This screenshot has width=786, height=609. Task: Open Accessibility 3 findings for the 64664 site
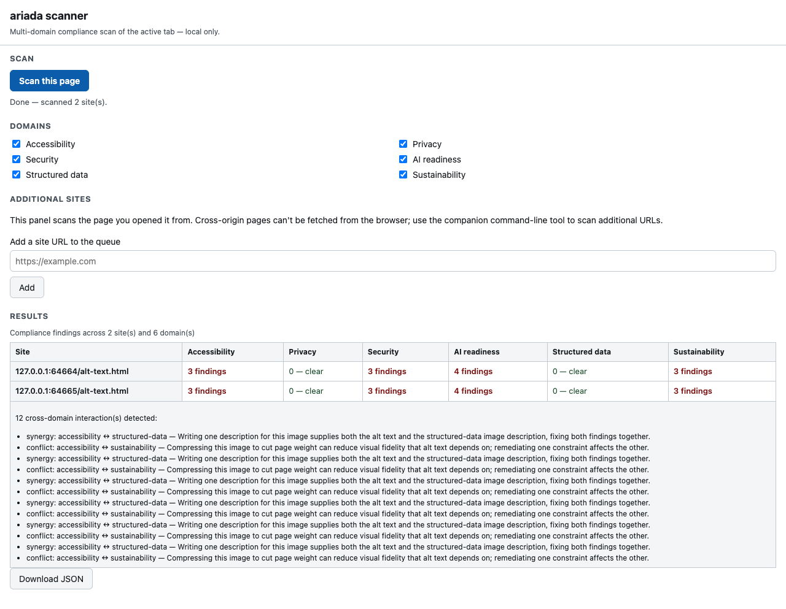pos(207,372)
